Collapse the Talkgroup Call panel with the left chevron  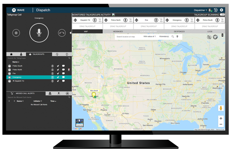coord(71,32)
